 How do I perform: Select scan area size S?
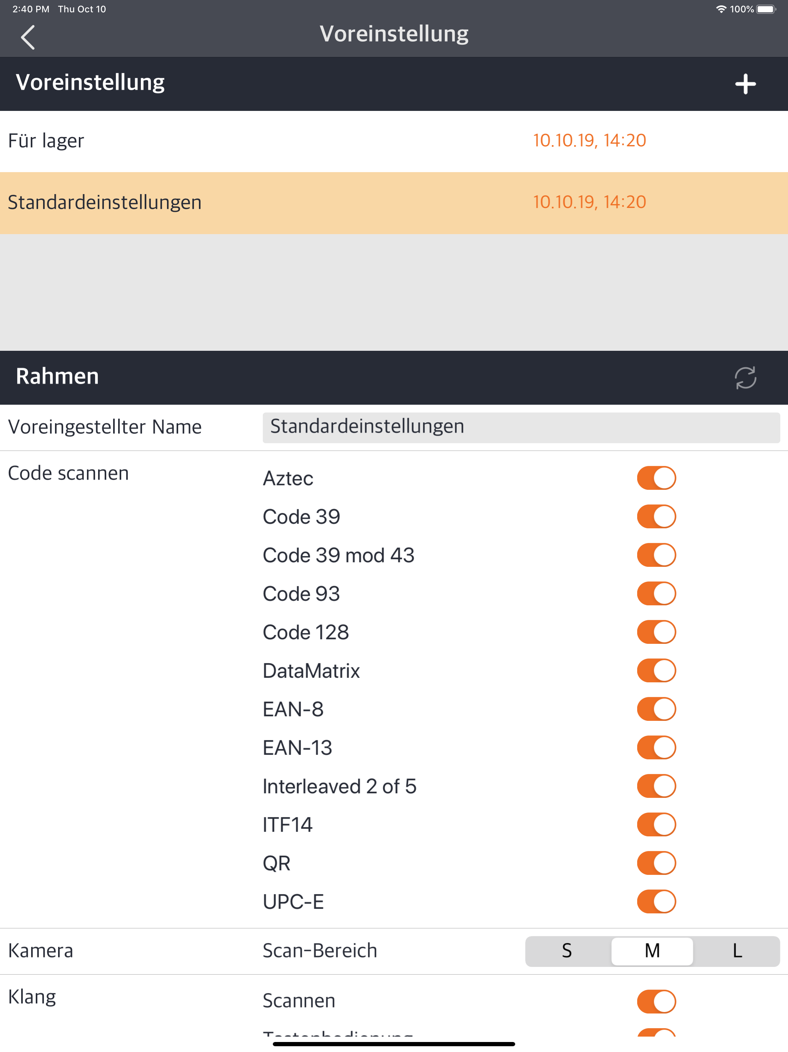point(566,951)
